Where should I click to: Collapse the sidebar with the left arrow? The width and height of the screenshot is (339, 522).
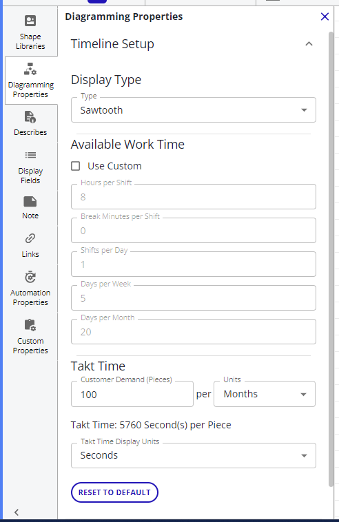coord(17,512)
